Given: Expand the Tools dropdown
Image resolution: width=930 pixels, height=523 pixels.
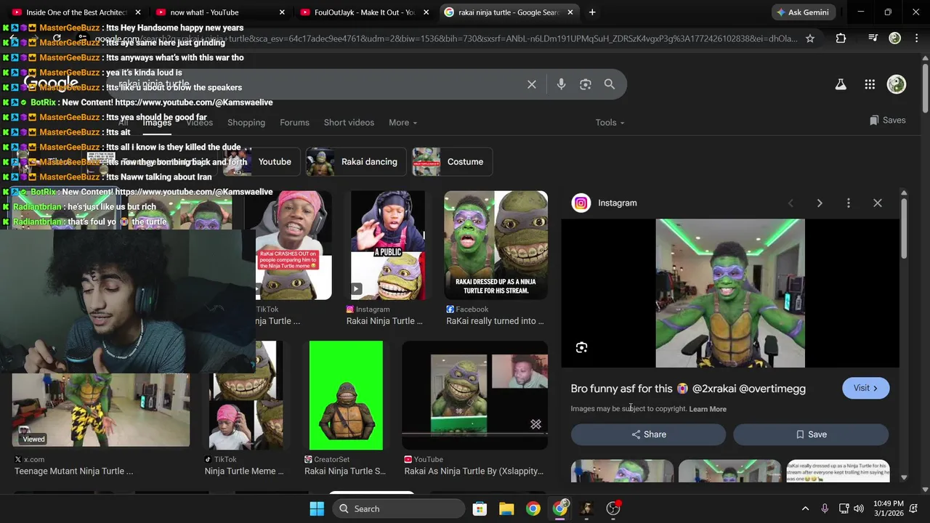Looking at the screenshot, I should coord(610,123).
